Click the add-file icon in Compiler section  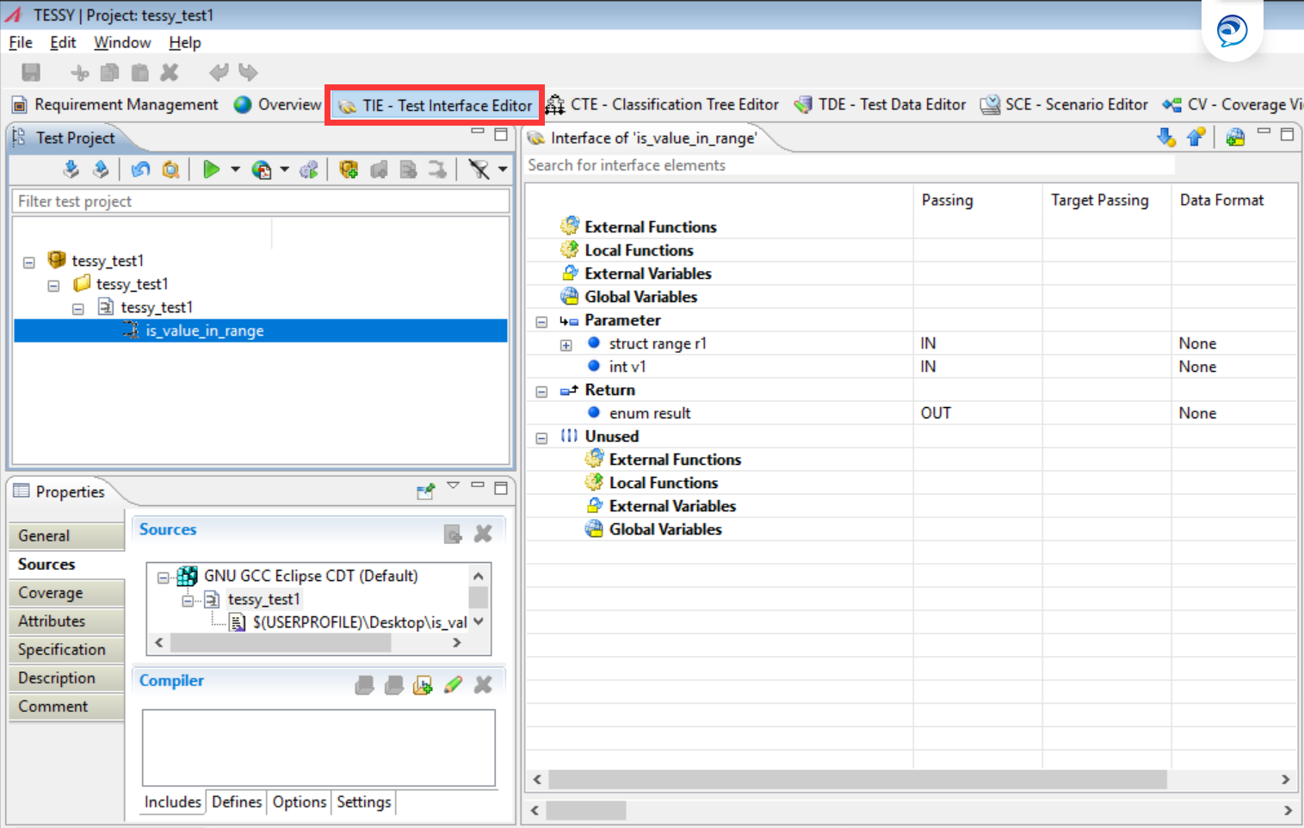423,685
